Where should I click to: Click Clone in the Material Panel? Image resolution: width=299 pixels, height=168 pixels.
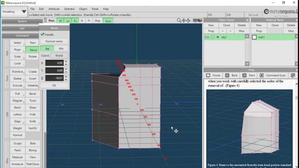[x=275, y=25]
